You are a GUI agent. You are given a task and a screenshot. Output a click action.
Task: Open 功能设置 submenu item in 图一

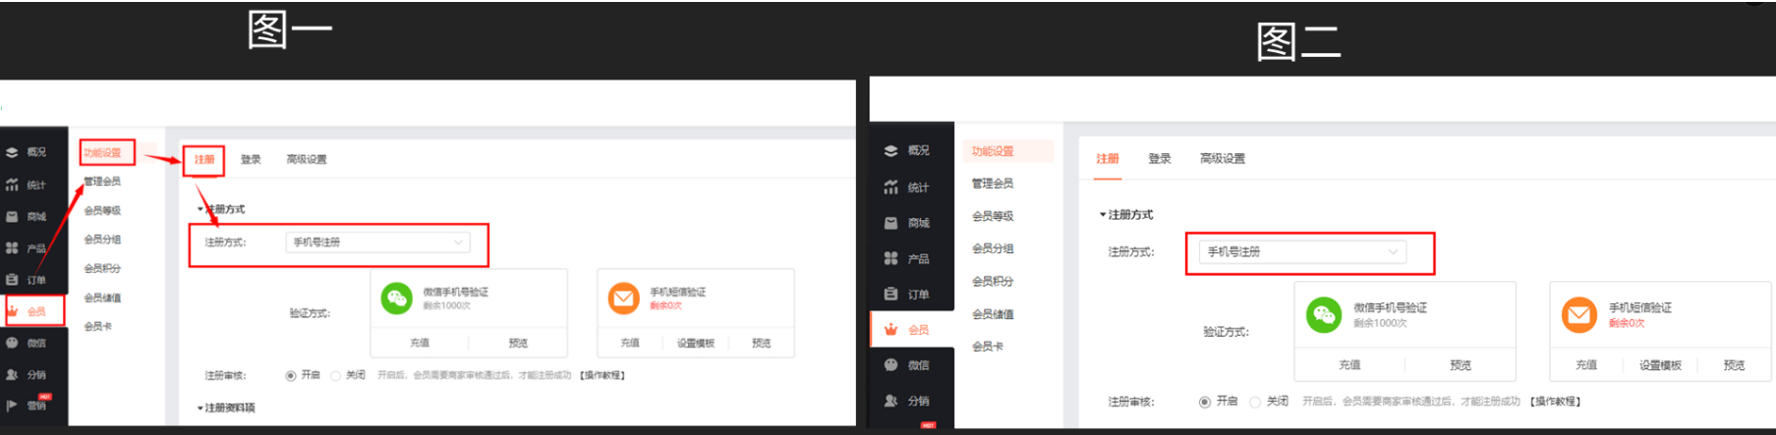click(102, 152)
